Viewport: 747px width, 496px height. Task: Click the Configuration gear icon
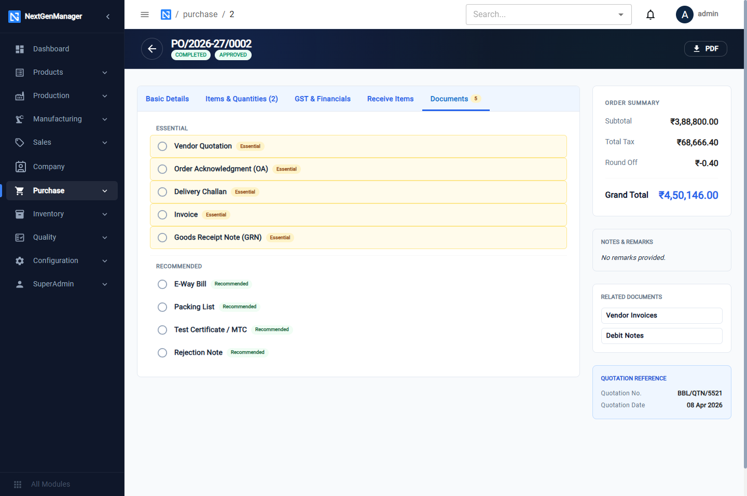20,260
